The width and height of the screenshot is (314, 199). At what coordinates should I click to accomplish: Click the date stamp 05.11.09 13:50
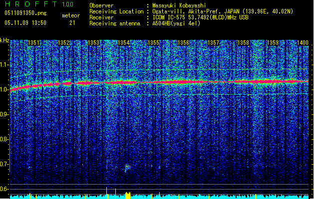pos(25,23)
